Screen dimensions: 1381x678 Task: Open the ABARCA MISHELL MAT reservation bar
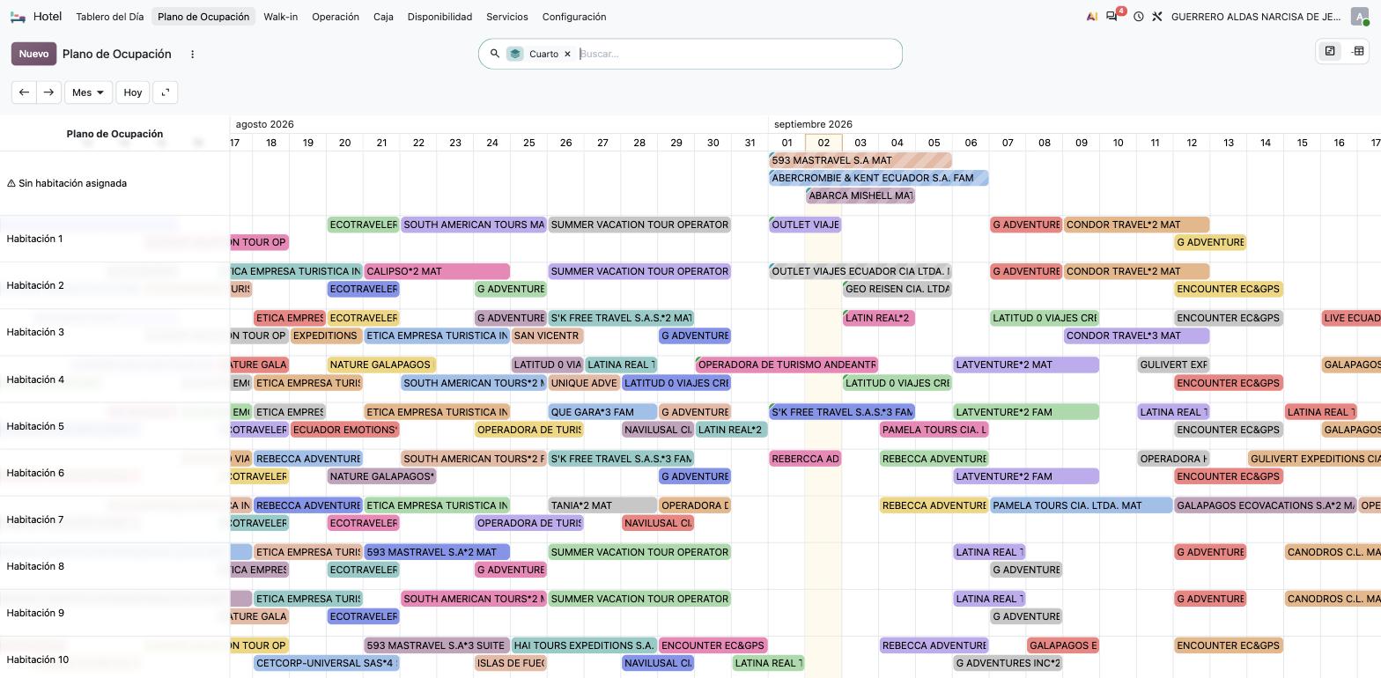(x=860, y=195)
